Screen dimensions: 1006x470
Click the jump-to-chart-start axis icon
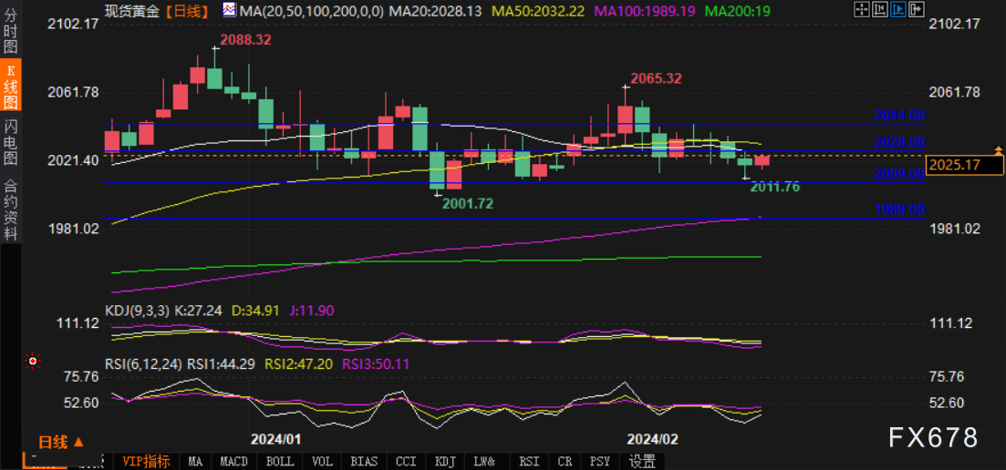(x=879, y=10)
